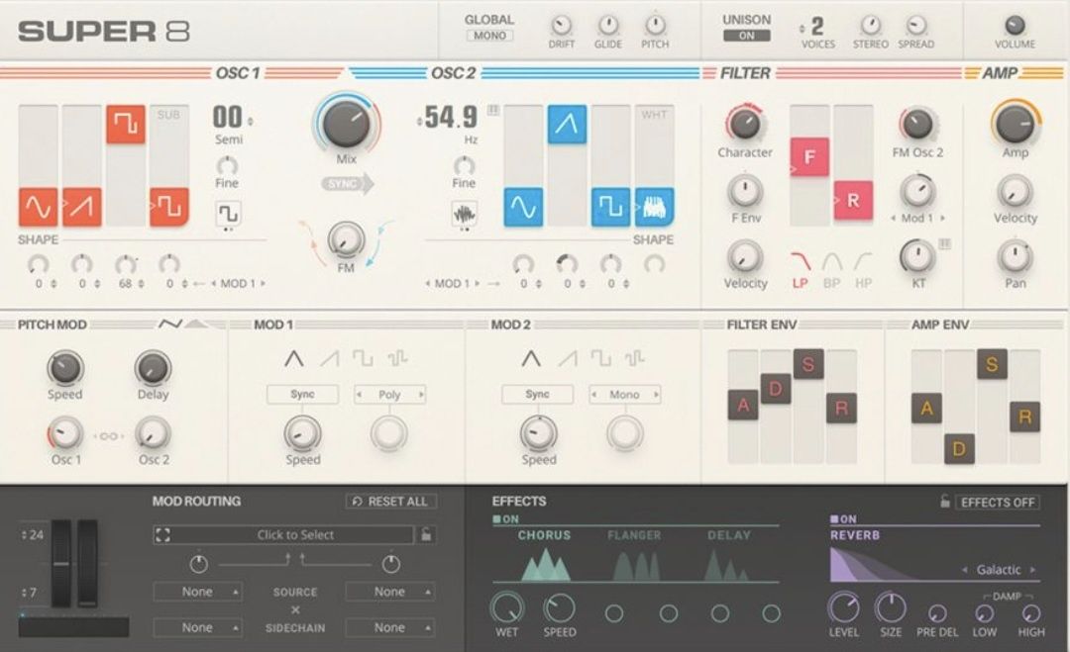Select OSC 1 sine wave shape
Image resolution: width=1070 pixels, height=652 pixels.
click(38, 207)
